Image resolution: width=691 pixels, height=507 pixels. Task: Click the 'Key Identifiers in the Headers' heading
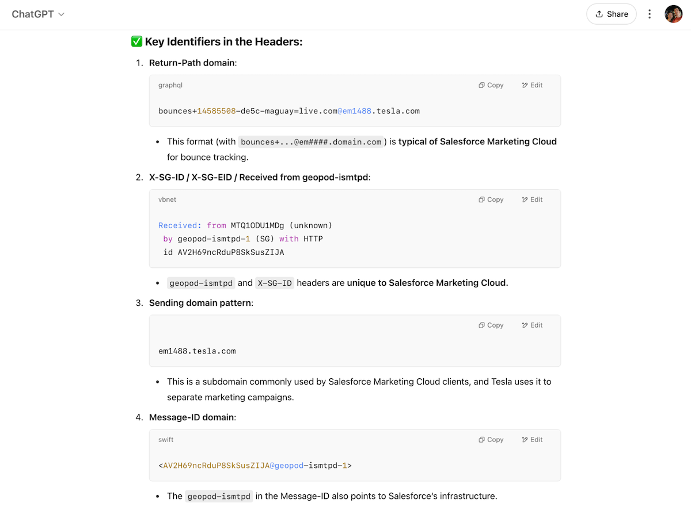(223, 42)
